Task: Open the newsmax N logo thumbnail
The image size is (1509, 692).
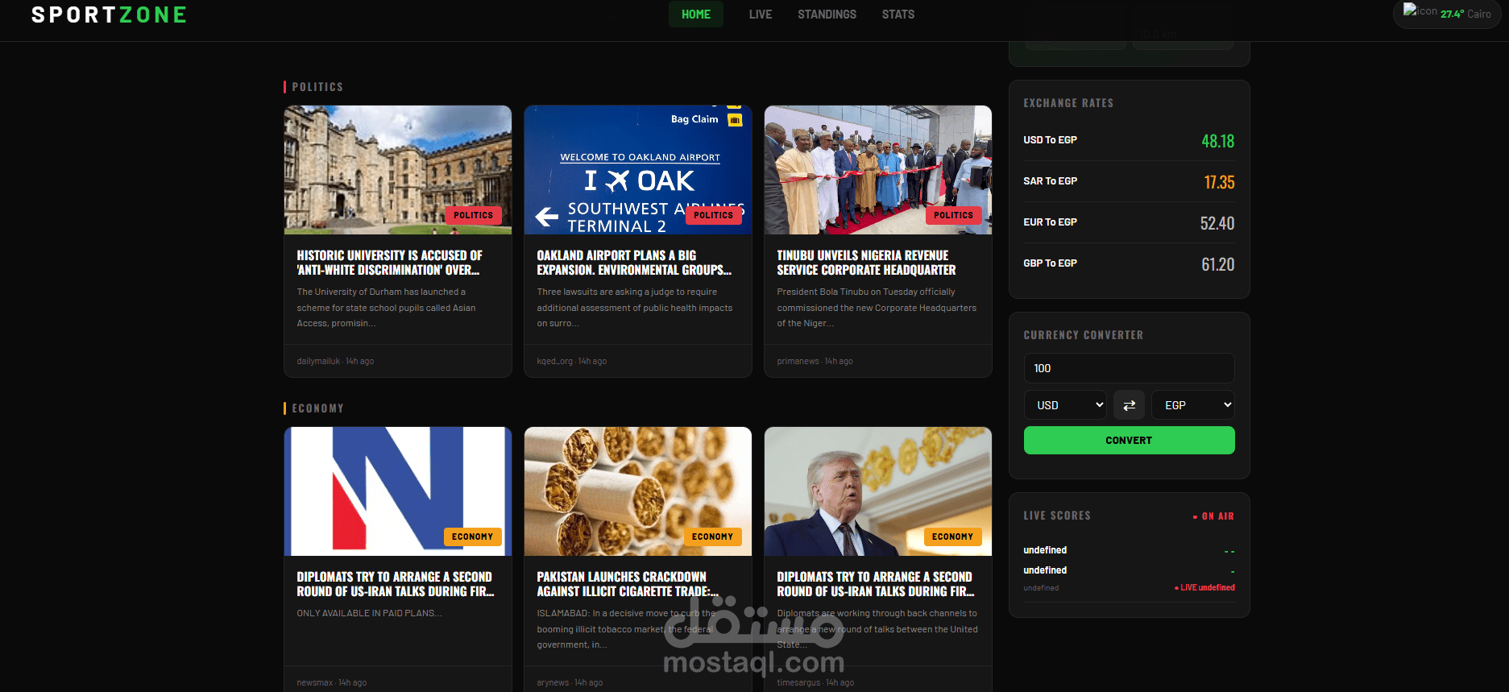Action: click(398, 491)
